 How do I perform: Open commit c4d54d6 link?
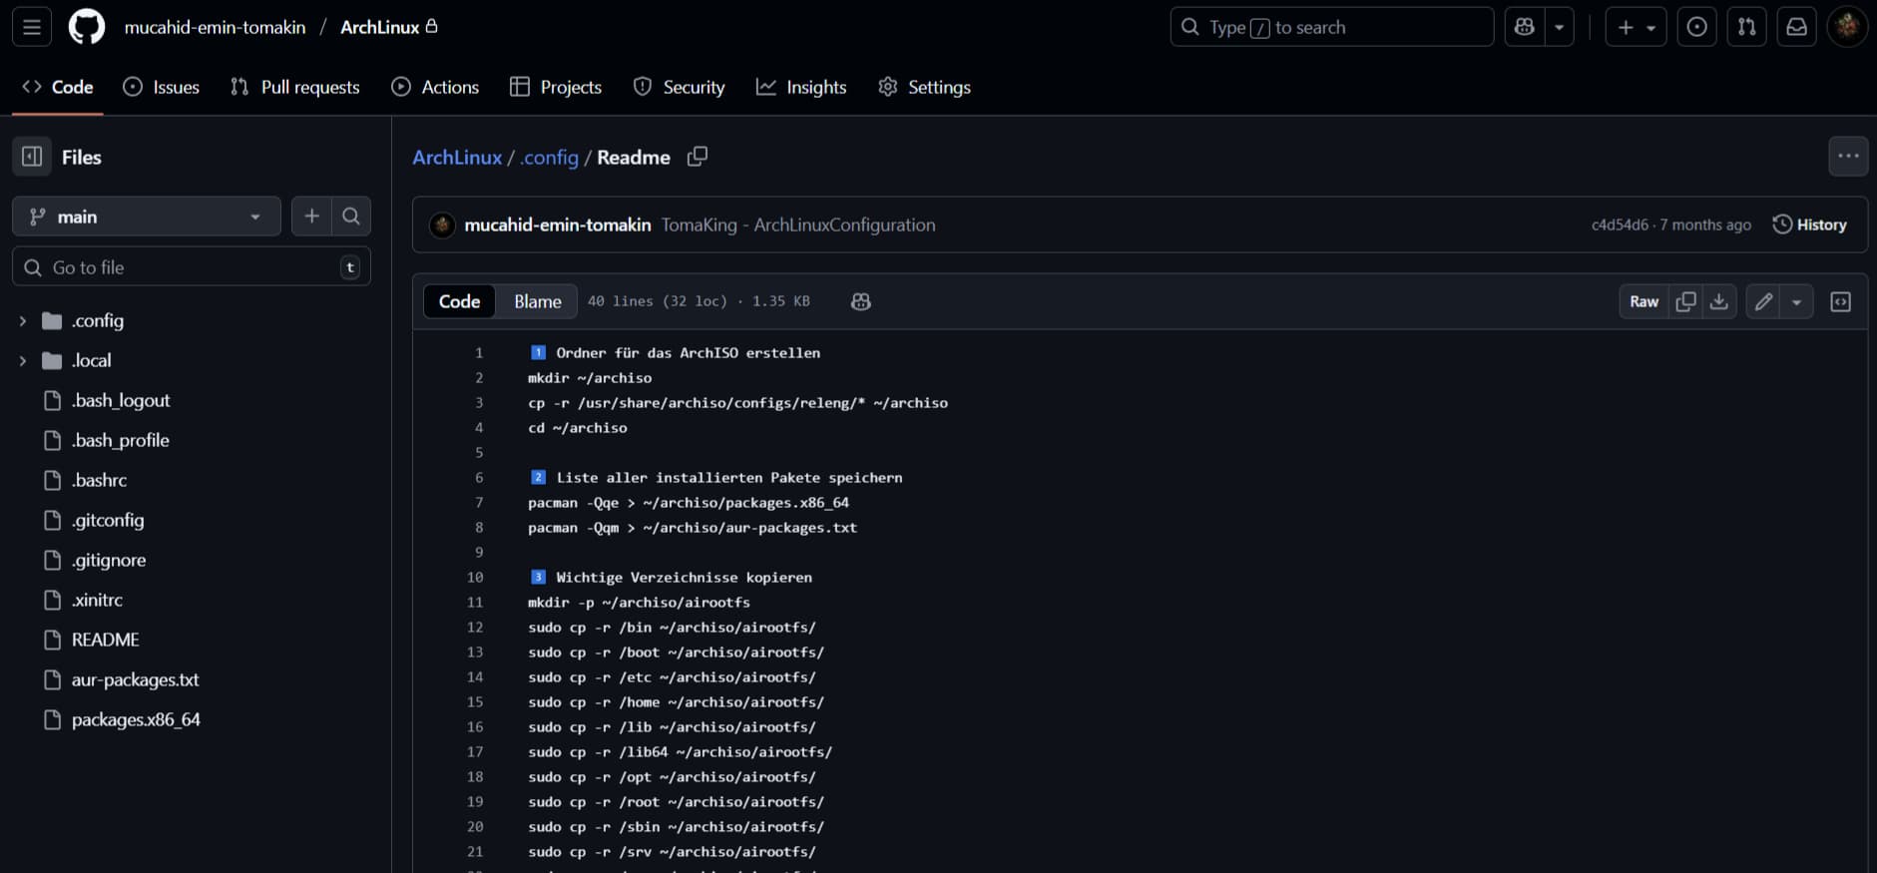click(1620, 224)
